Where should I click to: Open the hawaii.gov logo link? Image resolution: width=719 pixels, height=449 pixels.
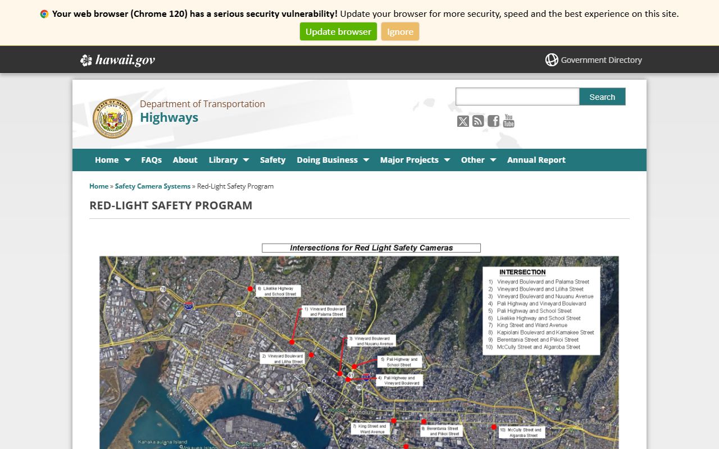(x=117, y=60)
